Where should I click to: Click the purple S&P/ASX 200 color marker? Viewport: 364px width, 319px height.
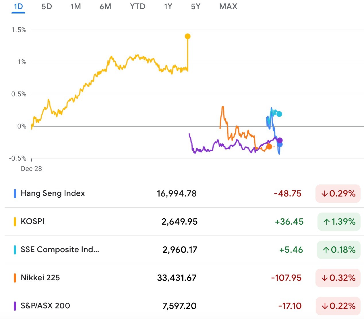pos(15,306)
